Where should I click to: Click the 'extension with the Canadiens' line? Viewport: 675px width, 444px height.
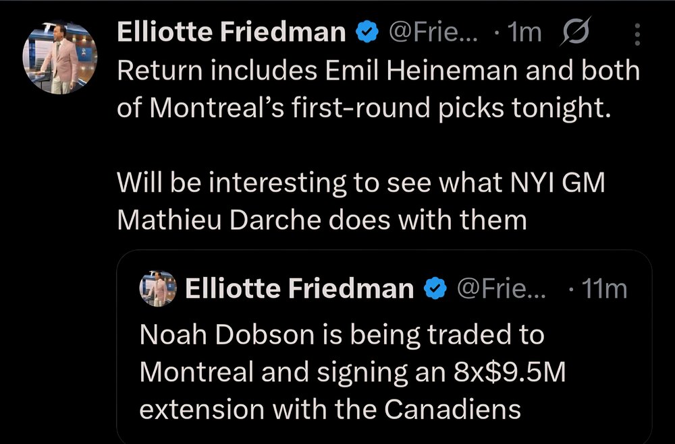pyautogui.click(x=330, y=409)
